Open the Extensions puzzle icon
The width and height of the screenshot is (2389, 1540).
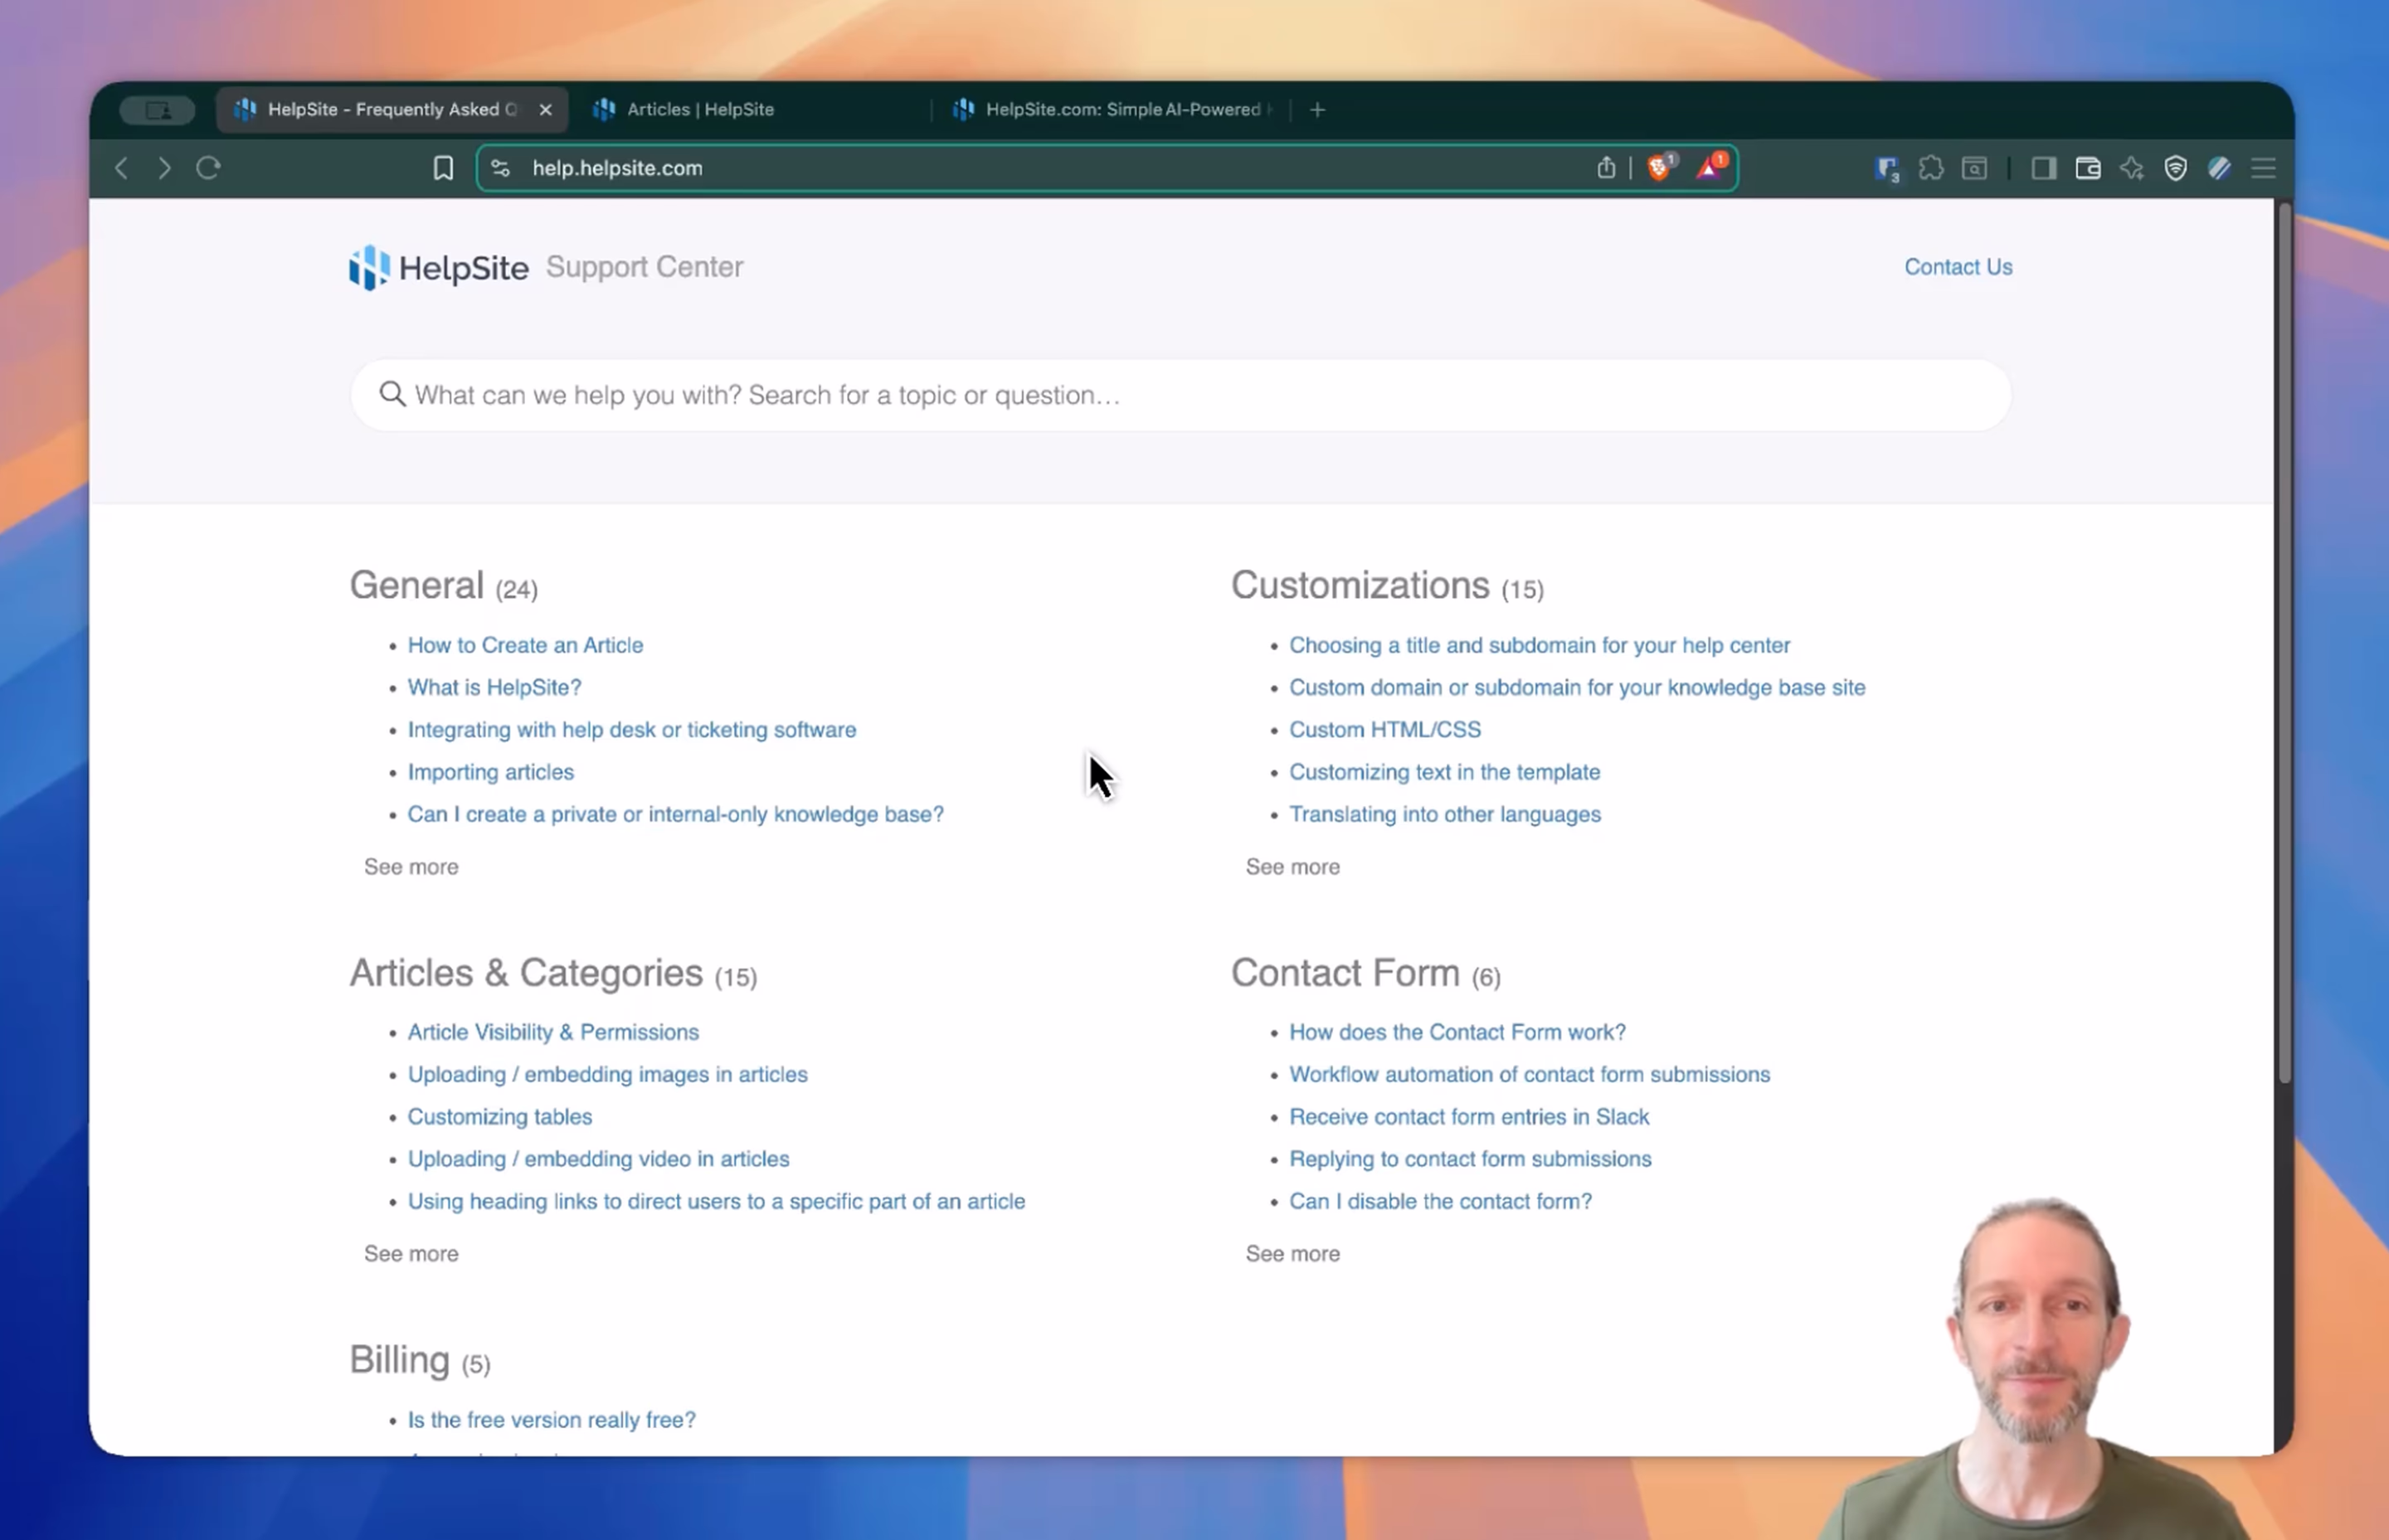pos(1931,168)
